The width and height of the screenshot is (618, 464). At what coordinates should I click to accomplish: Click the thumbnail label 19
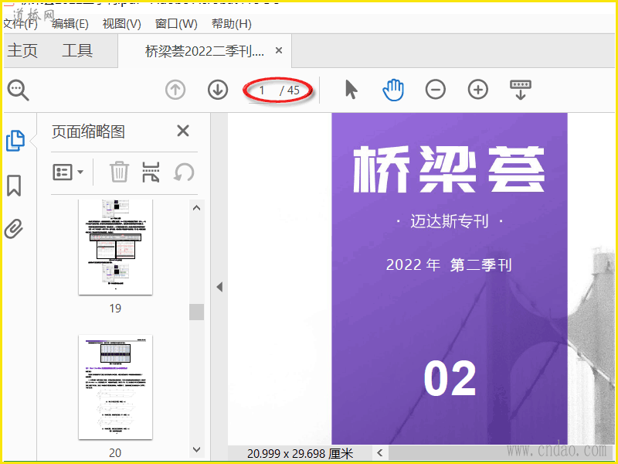click(x=115, y=308)
